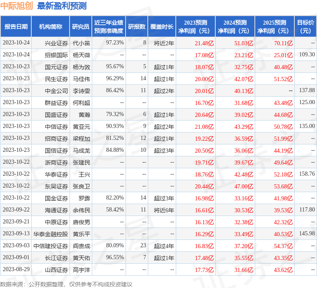Click the 2023-09-22 report date
The width and height of the screenshot is (317, 288).
(16, 209)
